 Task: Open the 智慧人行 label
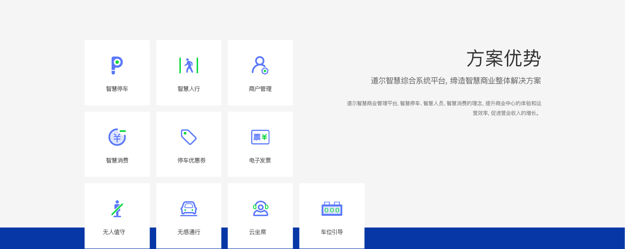tap(189, 89)
